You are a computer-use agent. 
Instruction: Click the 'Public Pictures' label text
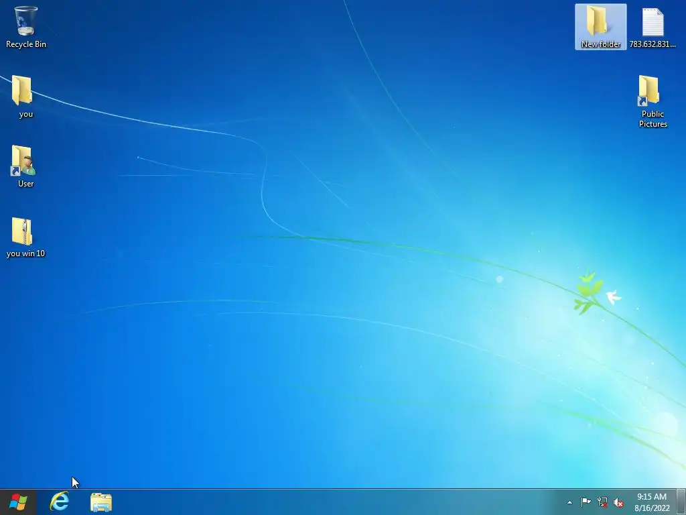click(x=653, y=119)
